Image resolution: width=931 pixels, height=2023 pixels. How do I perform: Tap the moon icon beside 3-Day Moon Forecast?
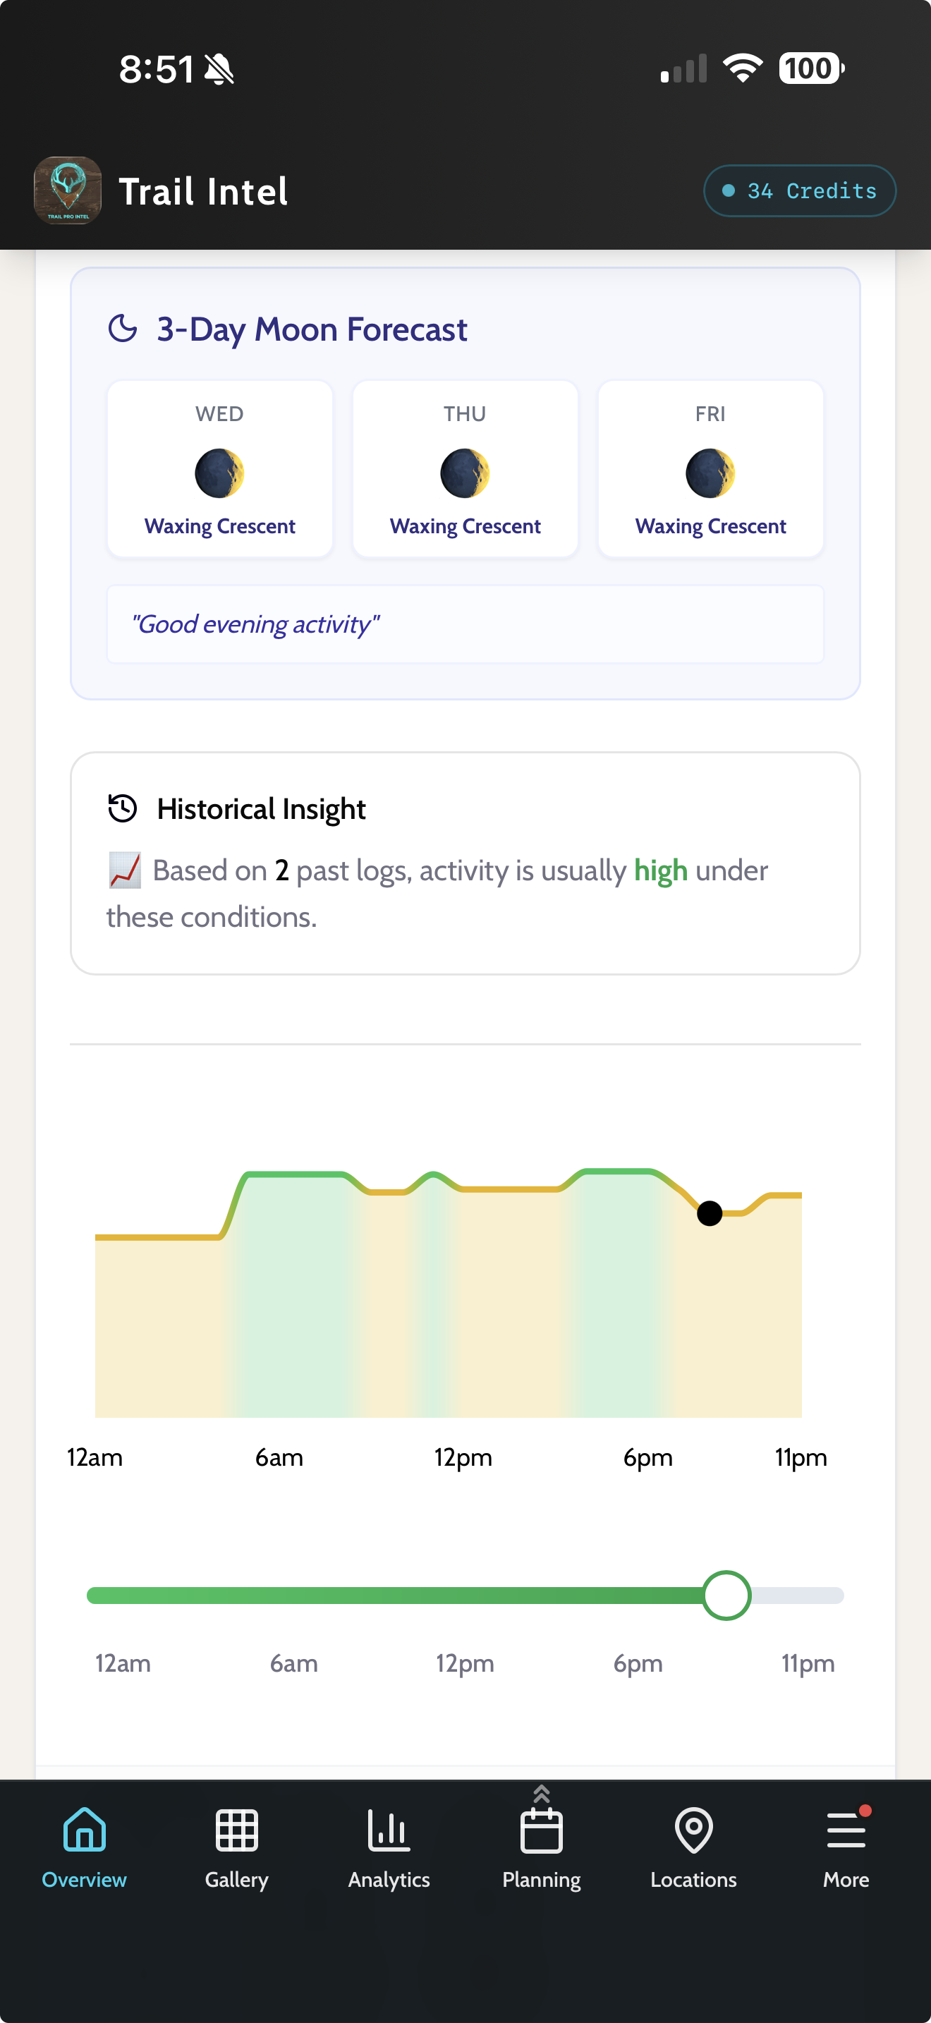pos(123,328)
